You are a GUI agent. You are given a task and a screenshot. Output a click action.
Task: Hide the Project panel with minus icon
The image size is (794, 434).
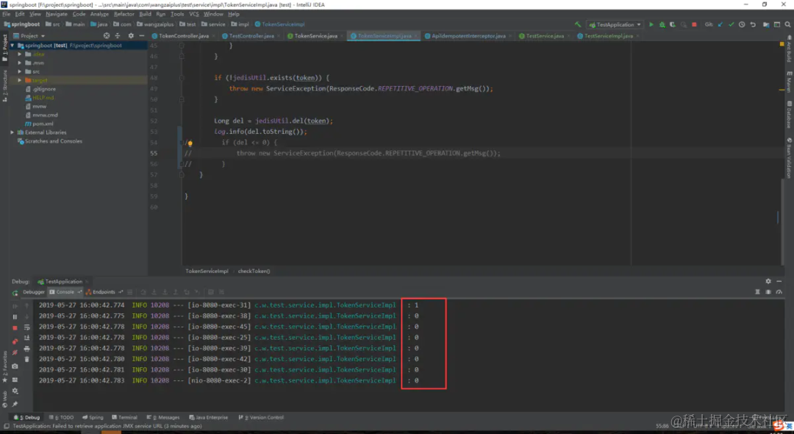(x=142, y=36)
